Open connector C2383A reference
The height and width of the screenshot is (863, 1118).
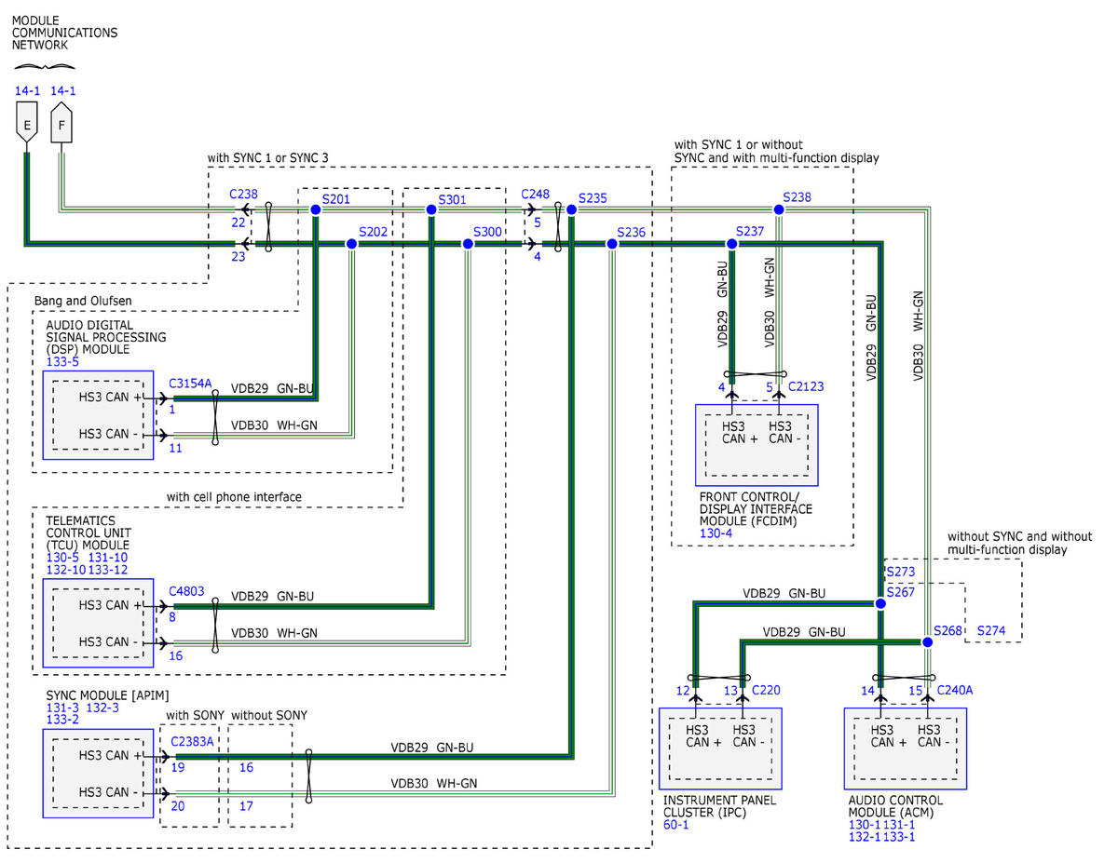(x=192, y=741)
